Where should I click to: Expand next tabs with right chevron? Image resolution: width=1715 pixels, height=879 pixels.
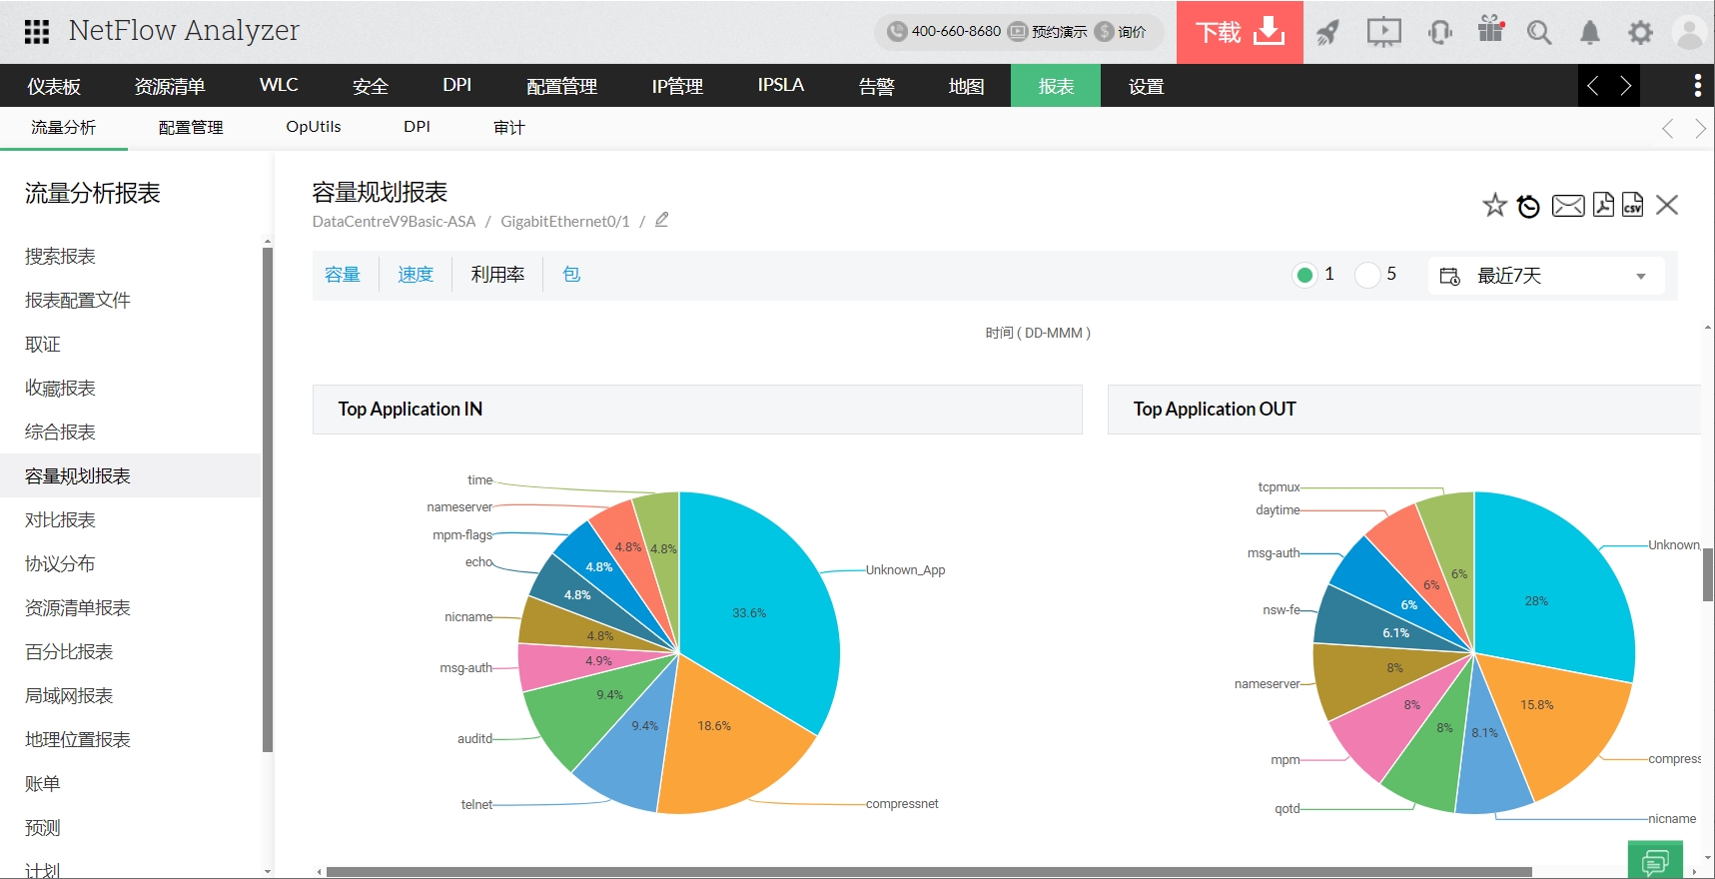click(x=1625, y=86)
